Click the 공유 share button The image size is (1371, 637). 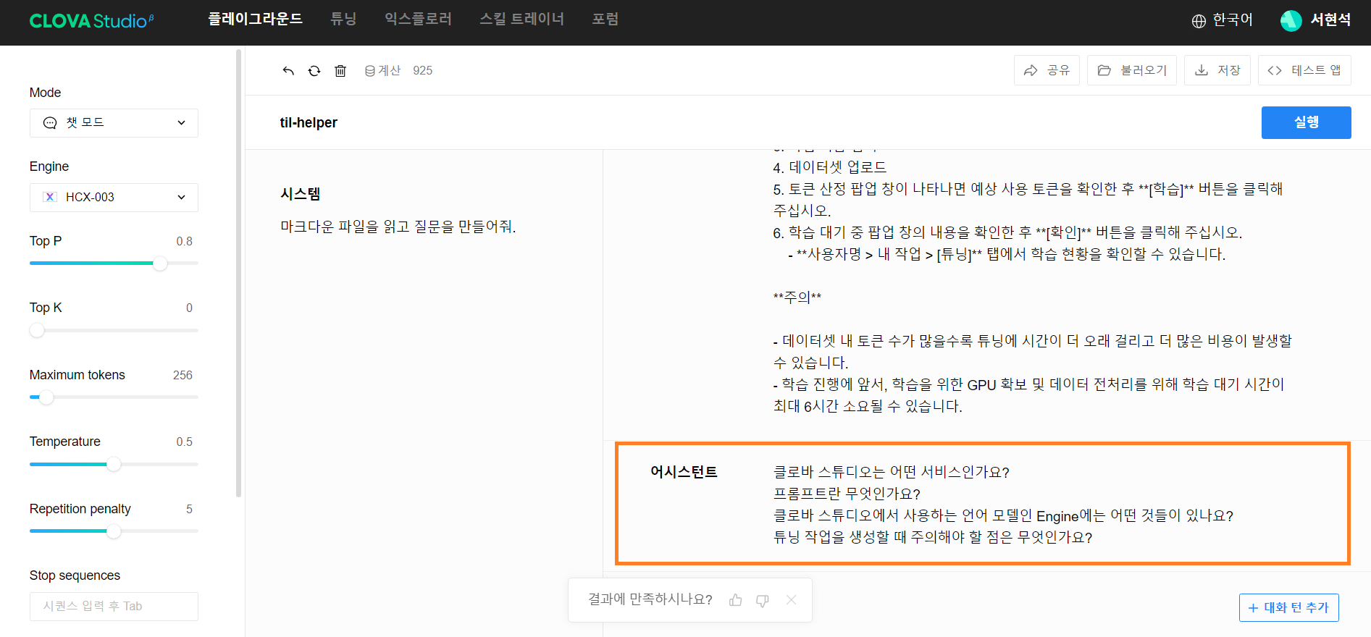coord(1047,70)
